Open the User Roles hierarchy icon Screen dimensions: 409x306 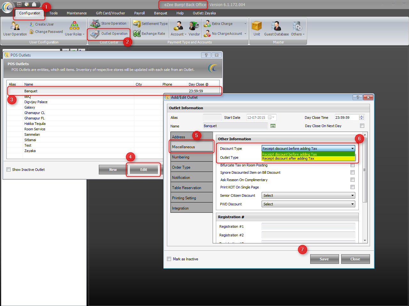coord(75,26)
